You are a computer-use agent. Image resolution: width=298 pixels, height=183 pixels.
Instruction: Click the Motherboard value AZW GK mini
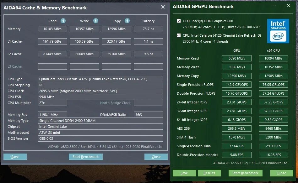(100, 133)
